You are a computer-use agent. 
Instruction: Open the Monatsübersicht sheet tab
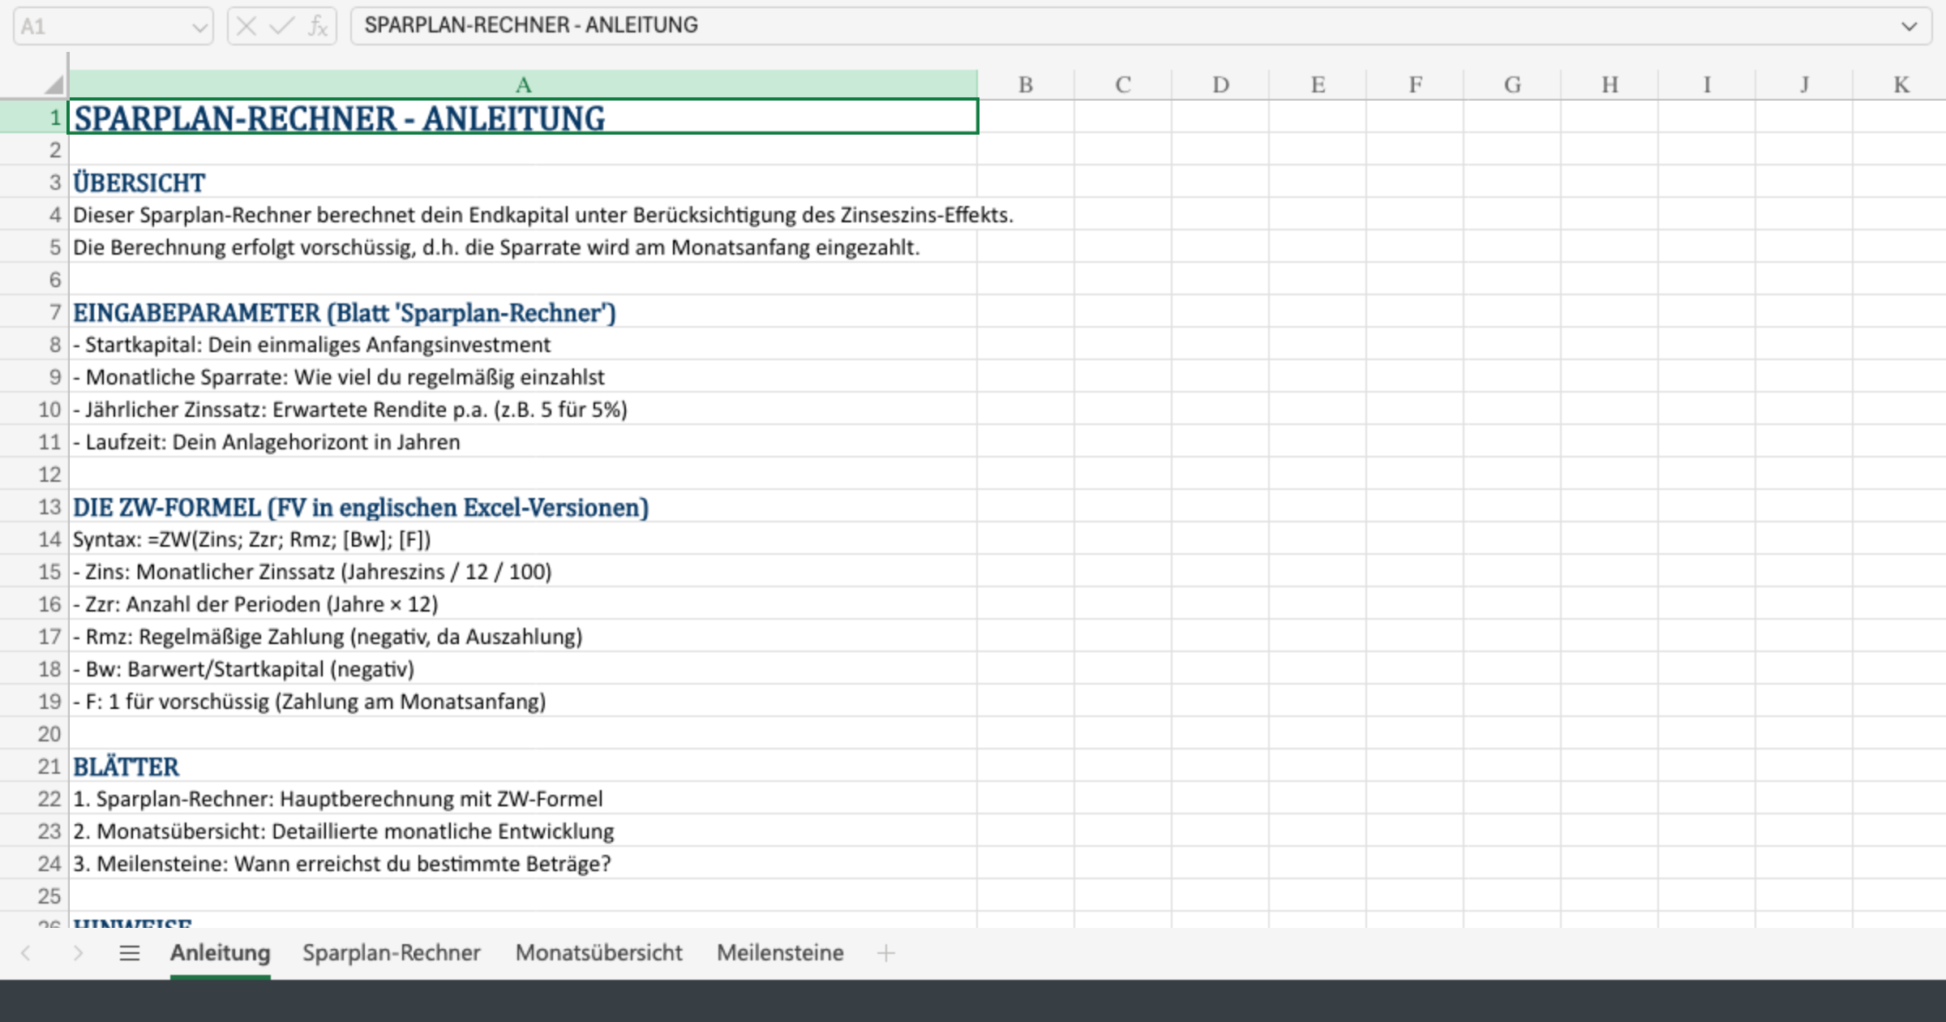point(598,953)
